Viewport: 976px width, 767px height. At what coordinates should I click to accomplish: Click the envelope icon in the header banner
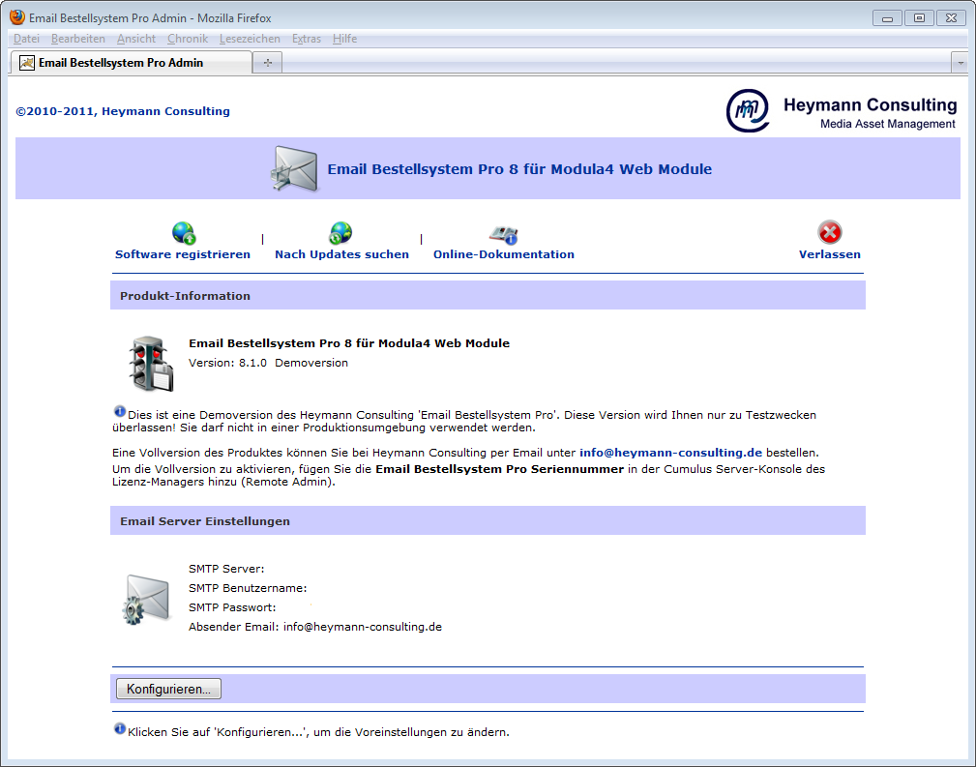(295, 168)
